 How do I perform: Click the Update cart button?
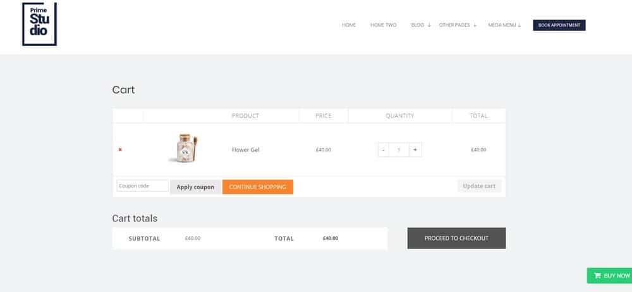(479, 186)
